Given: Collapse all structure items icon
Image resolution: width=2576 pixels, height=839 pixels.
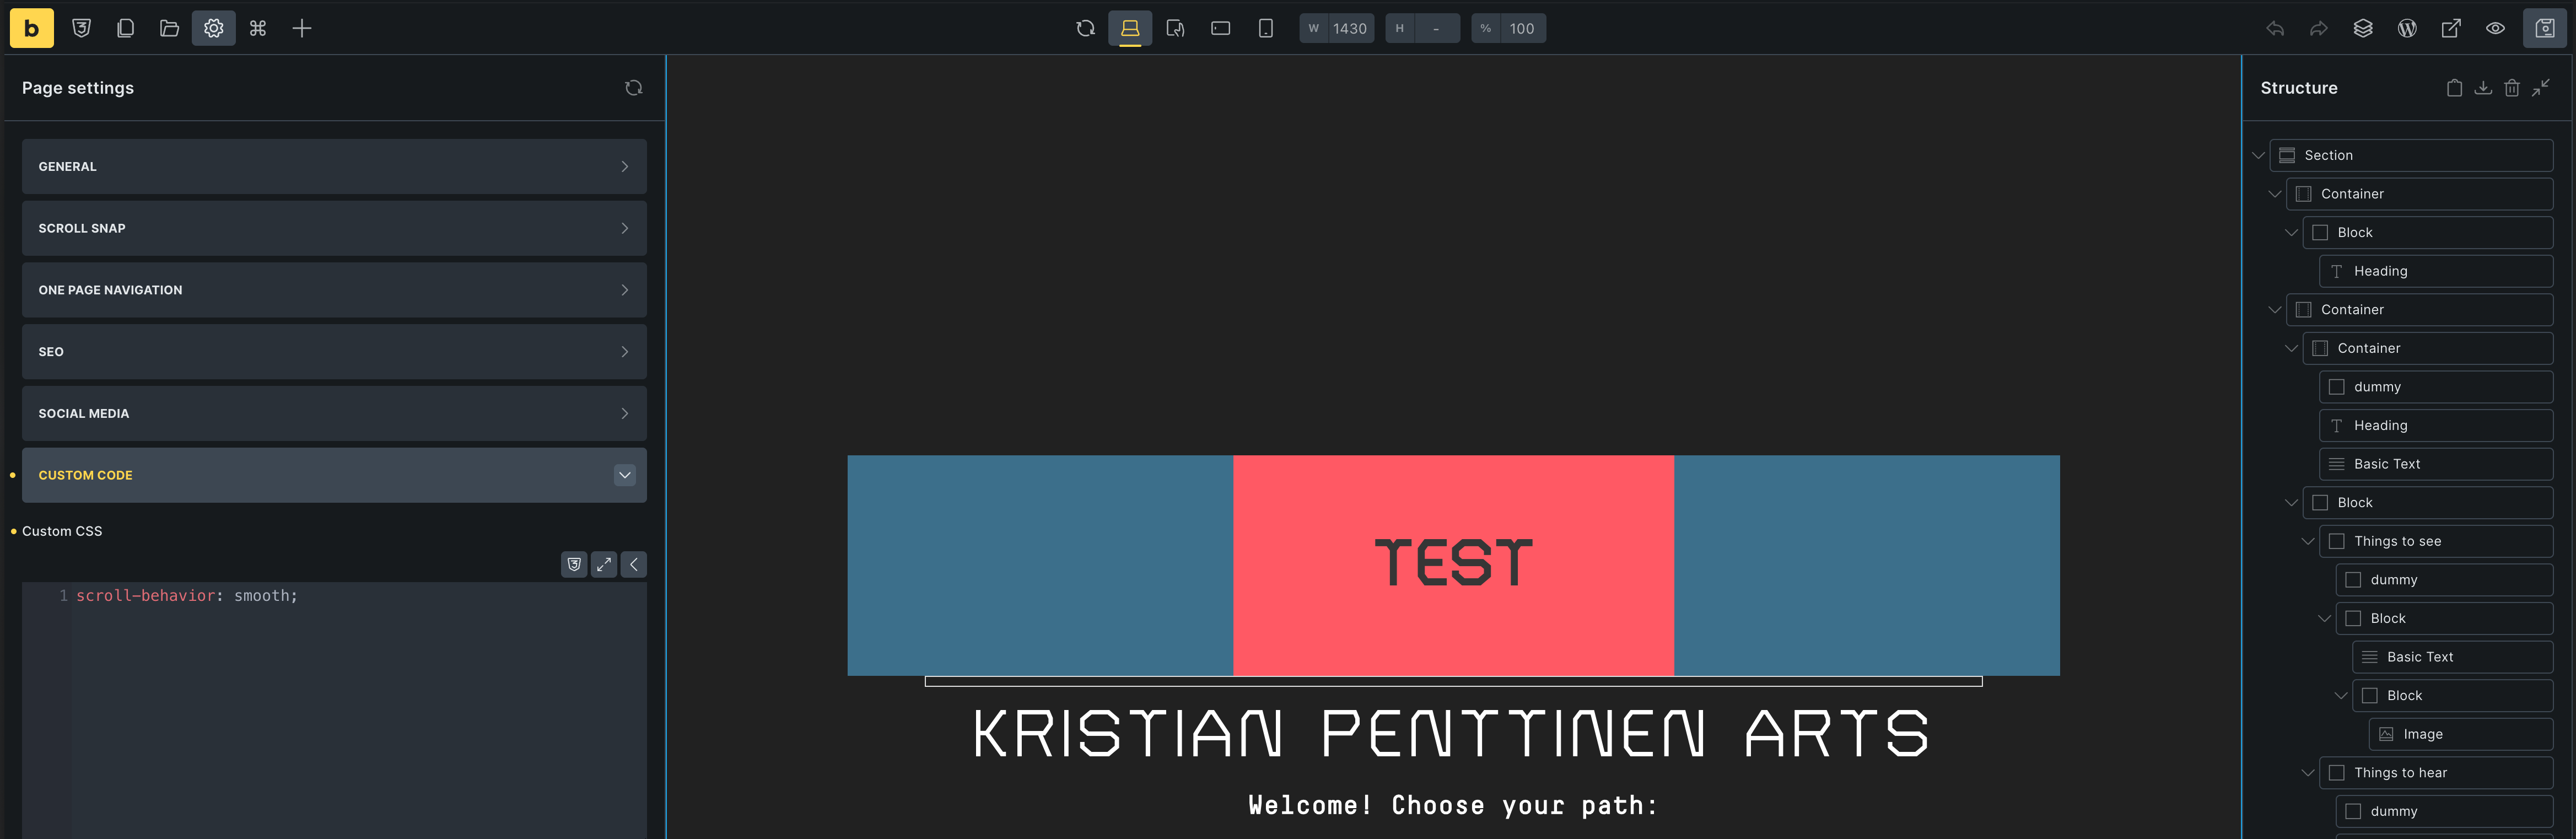Looking at the screenshot, I should (2541, 88).
